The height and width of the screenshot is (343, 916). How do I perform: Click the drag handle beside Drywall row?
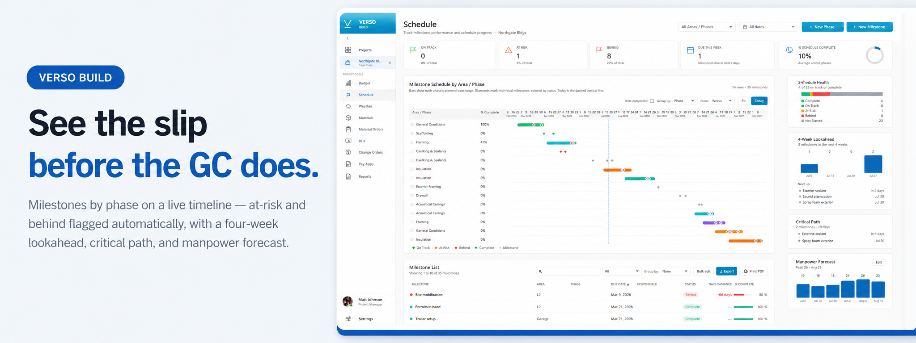tap(412, 196)
